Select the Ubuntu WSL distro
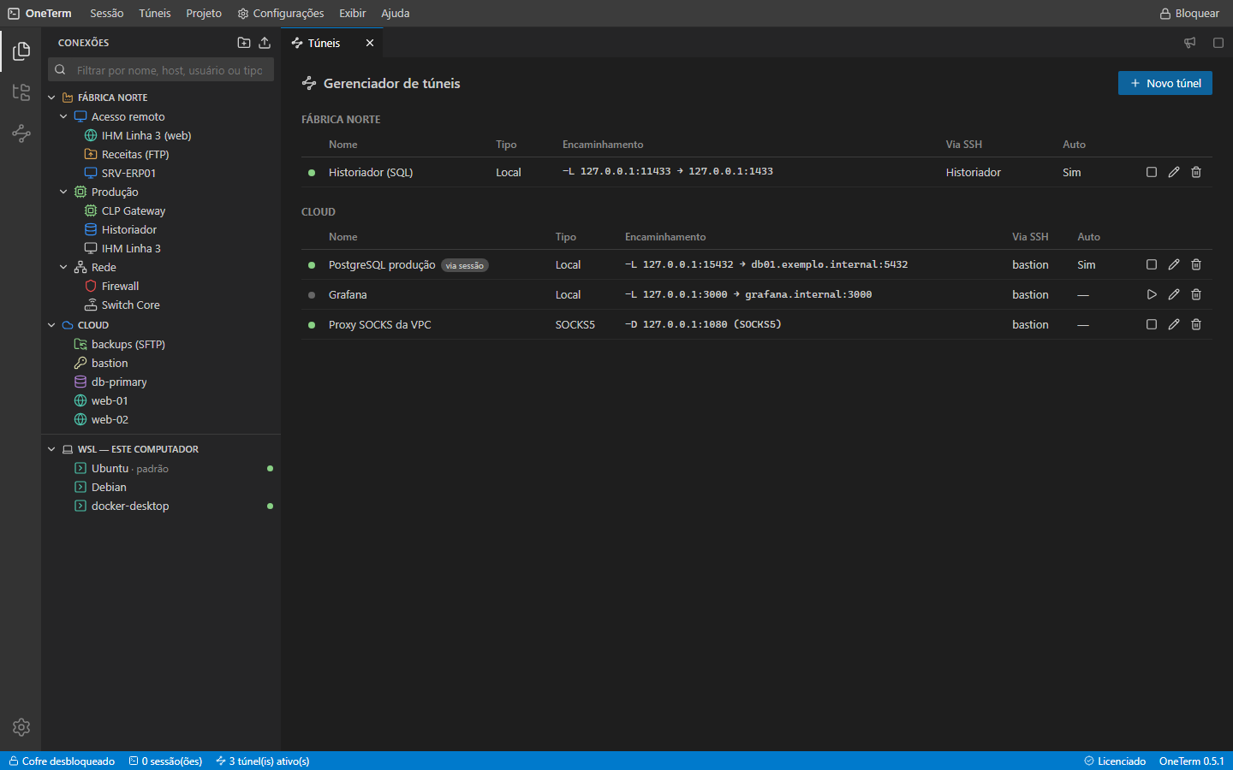The height and width of the screenshot is (770, 1233). click(161, 468)
